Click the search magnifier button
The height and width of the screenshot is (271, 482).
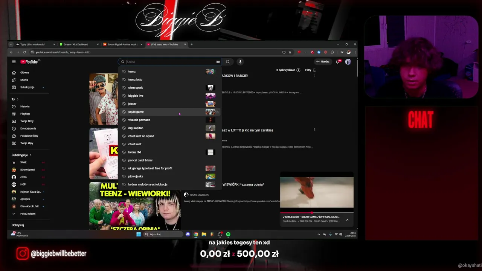point(228,62)
